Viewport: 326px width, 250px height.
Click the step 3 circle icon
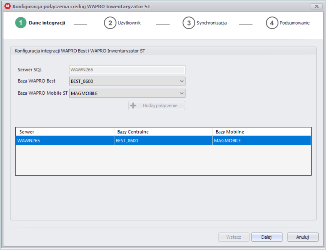pos(188,23)
